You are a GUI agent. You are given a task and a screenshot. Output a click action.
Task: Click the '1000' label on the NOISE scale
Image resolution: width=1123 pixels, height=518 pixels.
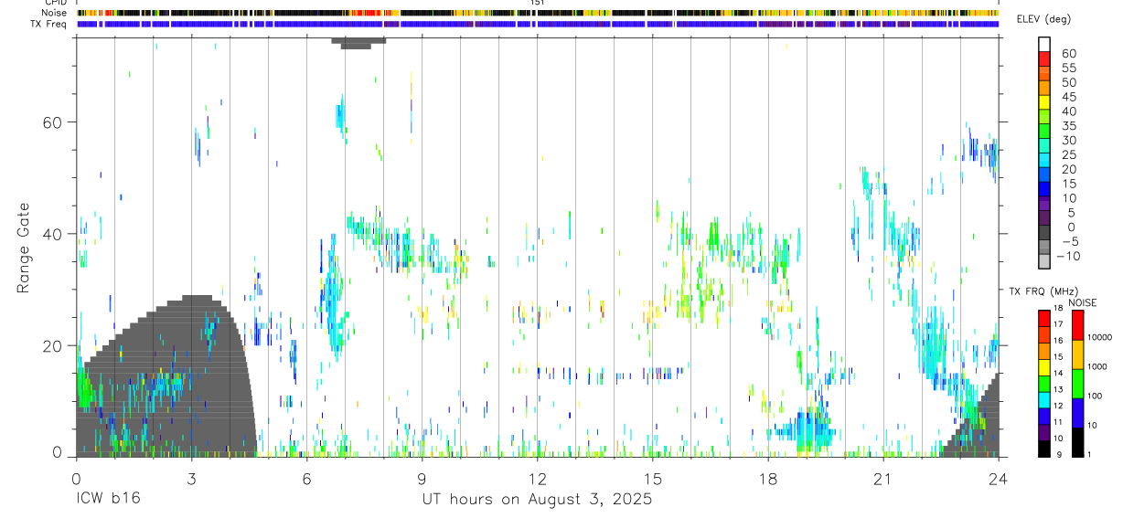click(1097, 366)
